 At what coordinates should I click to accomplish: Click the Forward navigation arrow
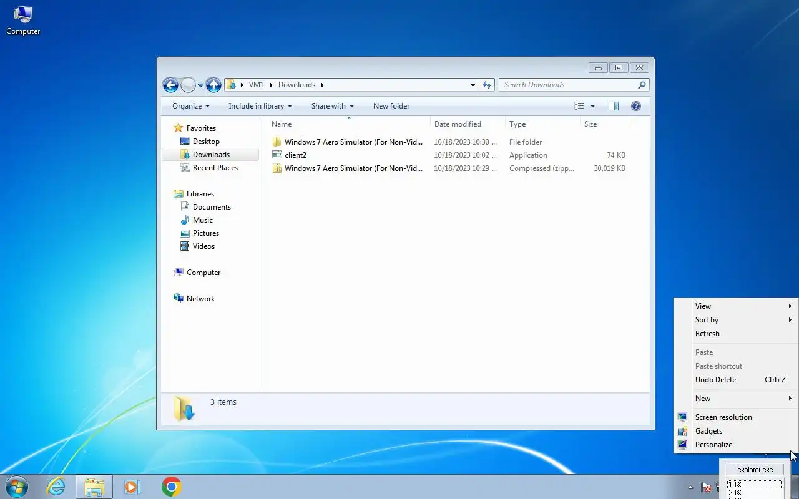point(188,85)
